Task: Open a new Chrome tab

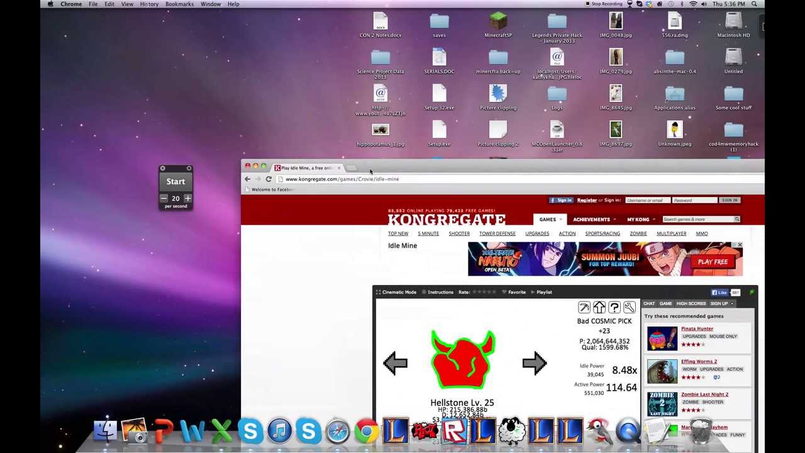Action: tap(352, 168)
